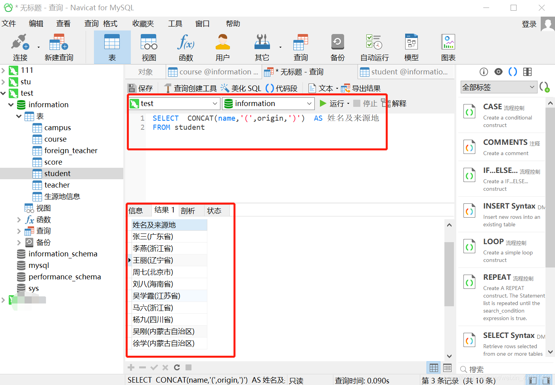
Task: Expand the 运行 run options arrow
Action: point(348,104)
